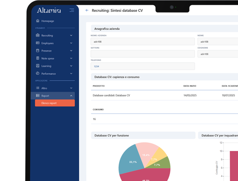Open the Presenze menu item
238x181 pixels.
click(x=46, y=51)
